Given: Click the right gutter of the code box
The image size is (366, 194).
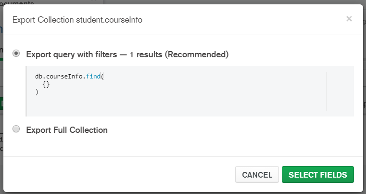Looking at the screenshot, I should [340, 91].
